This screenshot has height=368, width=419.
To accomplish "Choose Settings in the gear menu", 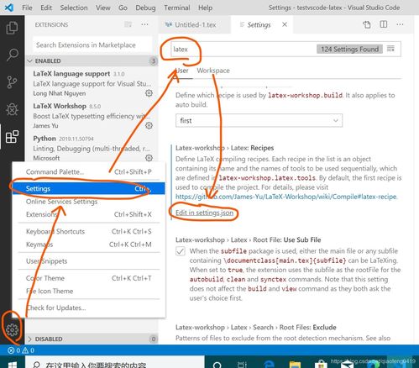I will click(x=89, y=188).
